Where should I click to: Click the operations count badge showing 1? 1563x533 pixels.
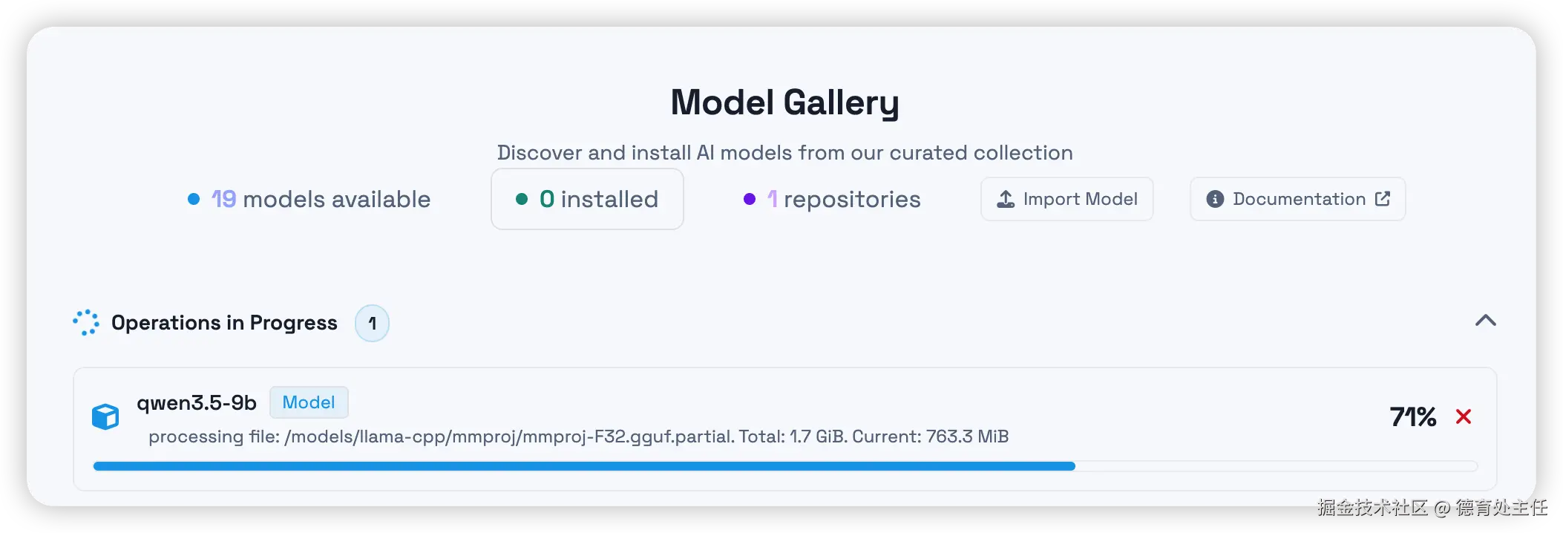372,324
